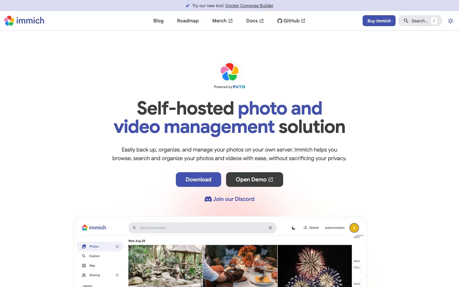459x287 pixels.
Task: Click the Wed, Aug 28 date heading
Action: click(x=137, y=241)
